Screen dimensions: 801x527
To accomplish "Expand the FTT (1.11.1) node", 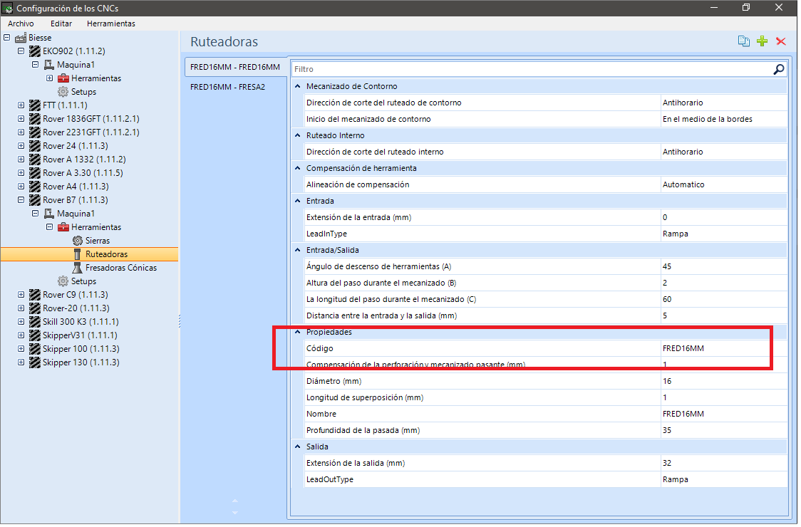I will click(x=21, y=105).
